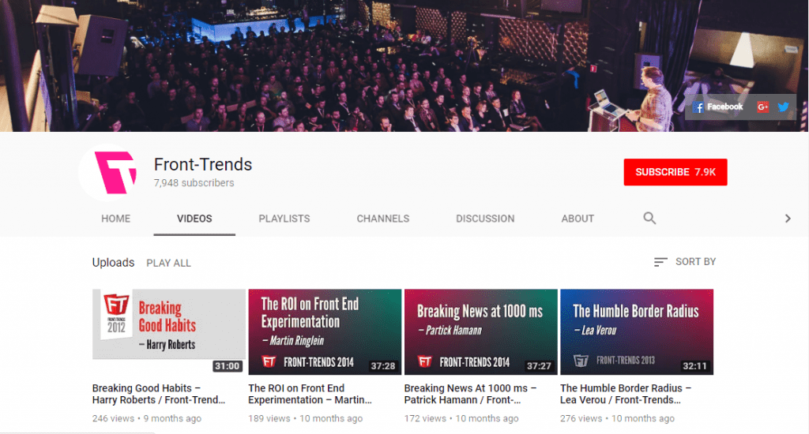Screen dimensions: 809x434
Task: Open the CHANNELS tab
Action: coord(383,219)
